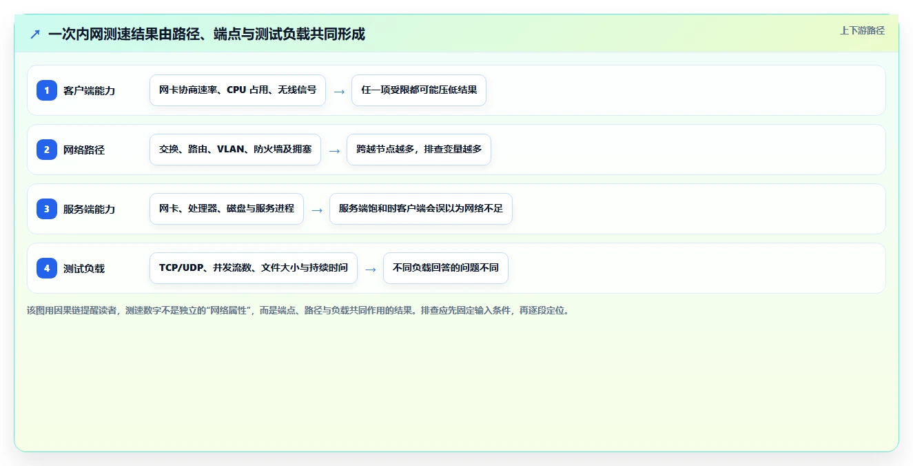Screen dimensions: 913x466
Task: Select the 服务端能力 row label
Action: (x=90, y=209)
